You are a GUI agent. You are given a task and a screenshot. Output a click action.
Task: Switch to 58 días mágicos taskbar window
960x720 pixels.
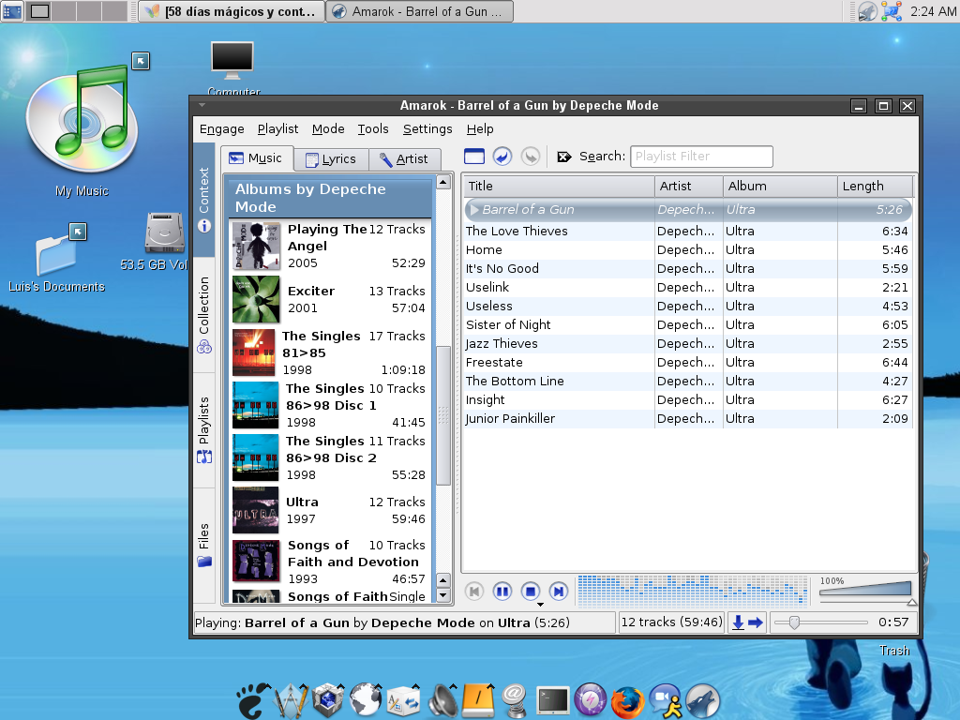[232, 11]
